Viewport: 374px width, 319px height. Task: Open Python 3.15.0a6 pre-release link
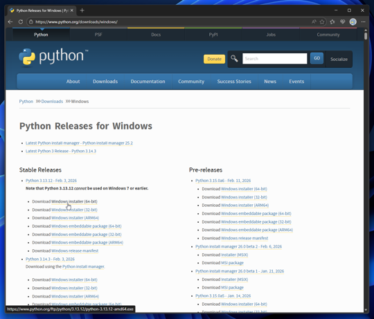[223, 181]
